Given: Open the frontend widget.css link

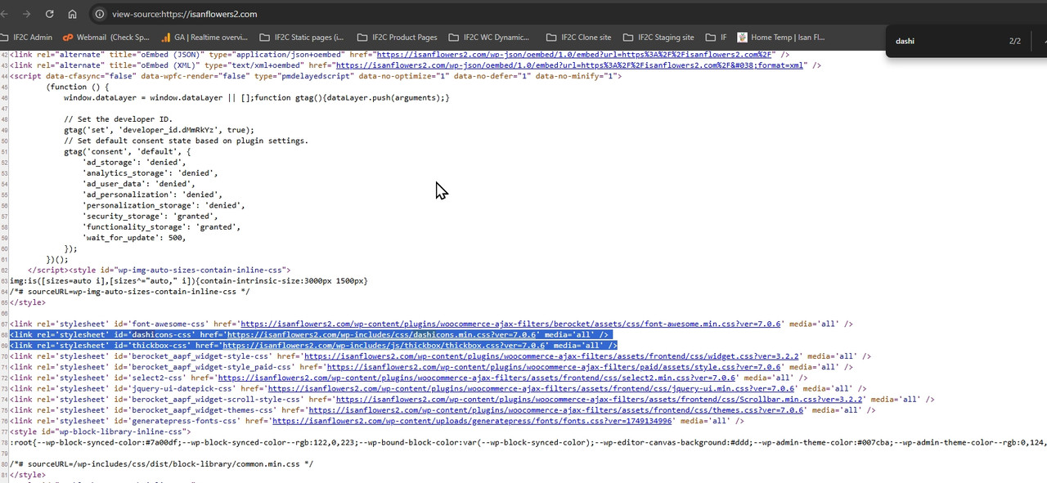Looking at the screenshot, I should tap(551, 356).
